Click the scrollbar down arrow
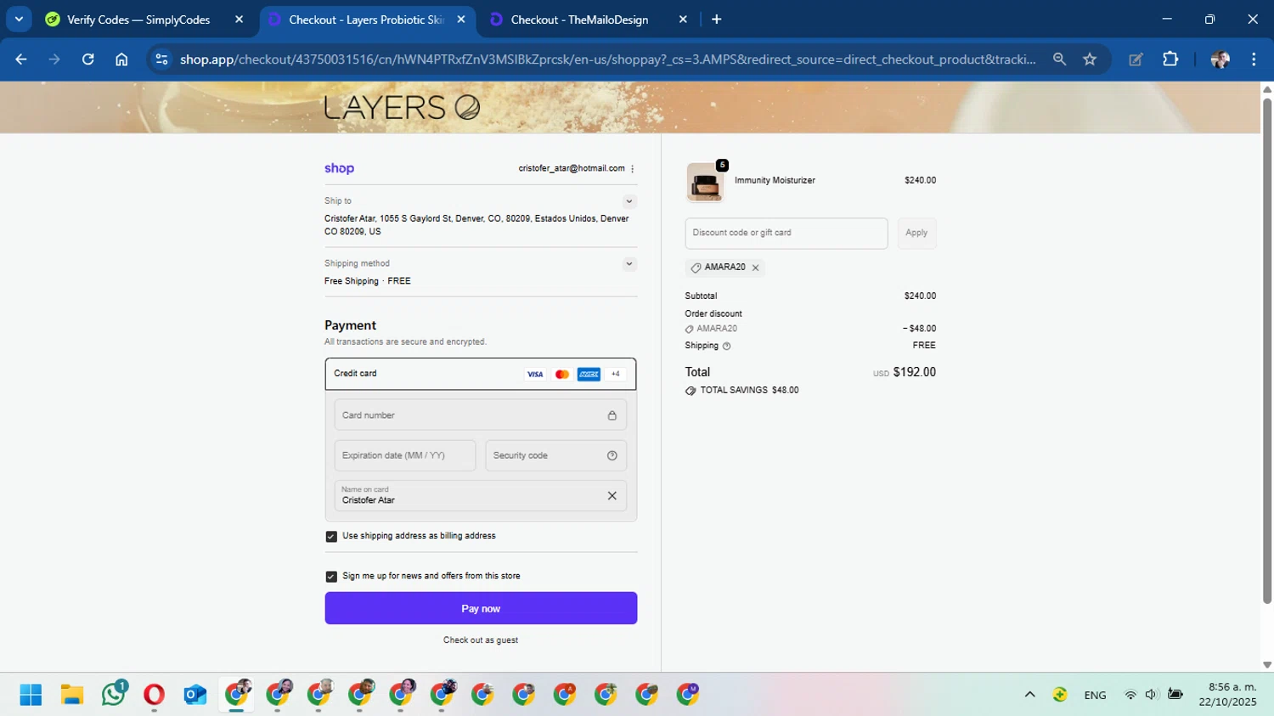Viewport: 1274px width, 716px height. pyautogui.click(x=1267, y=665)
